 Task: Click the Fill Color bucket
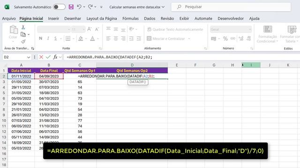coord(81,38)
